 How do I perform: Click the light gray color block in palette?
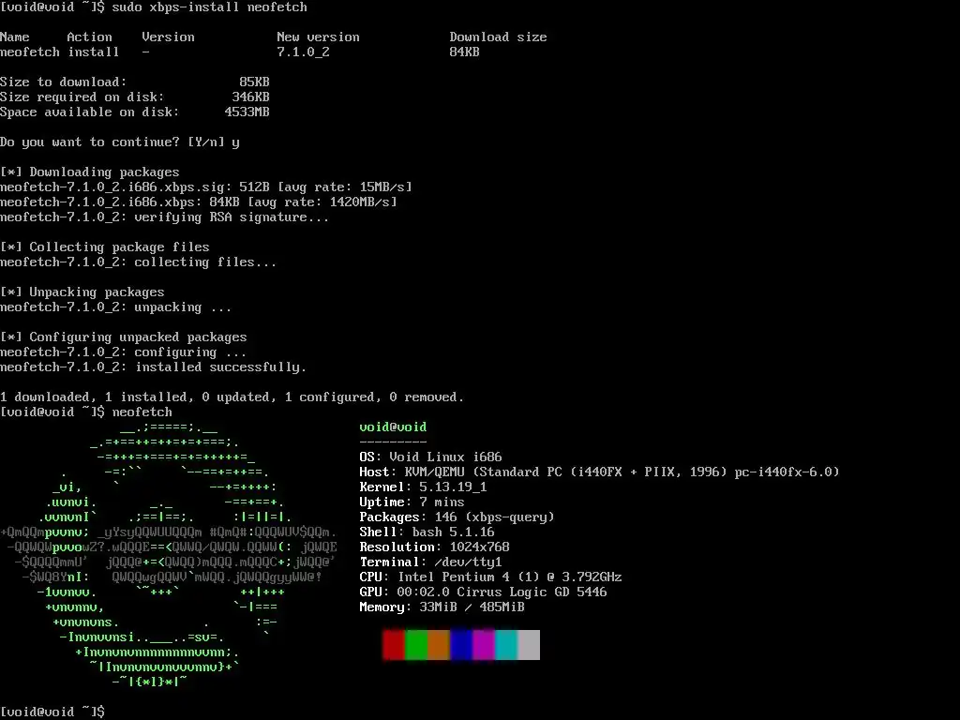click(x=529, y=645)
